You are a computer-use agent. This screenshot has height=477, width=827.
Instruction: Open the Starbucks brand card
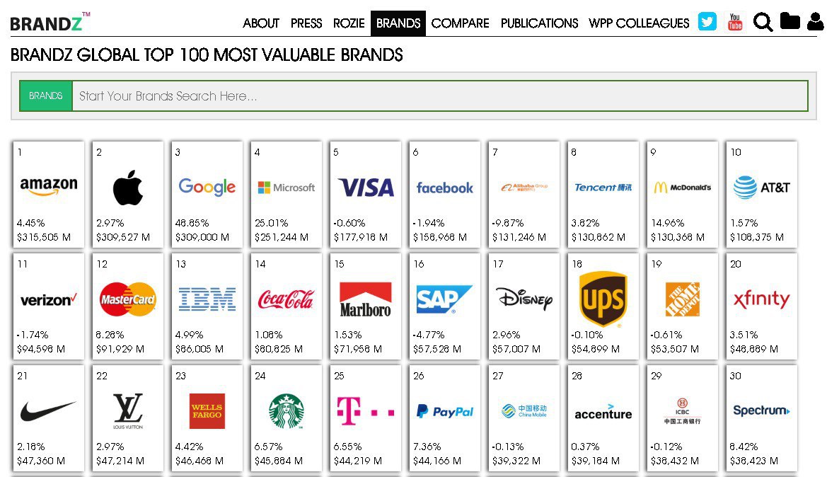[287, 418]
